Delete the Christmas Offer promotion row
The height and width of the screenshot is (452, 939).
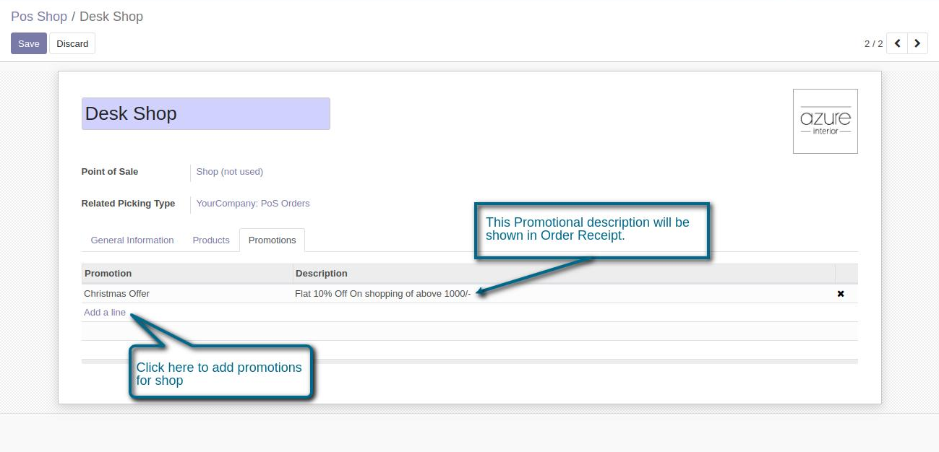tap(841, 294)
